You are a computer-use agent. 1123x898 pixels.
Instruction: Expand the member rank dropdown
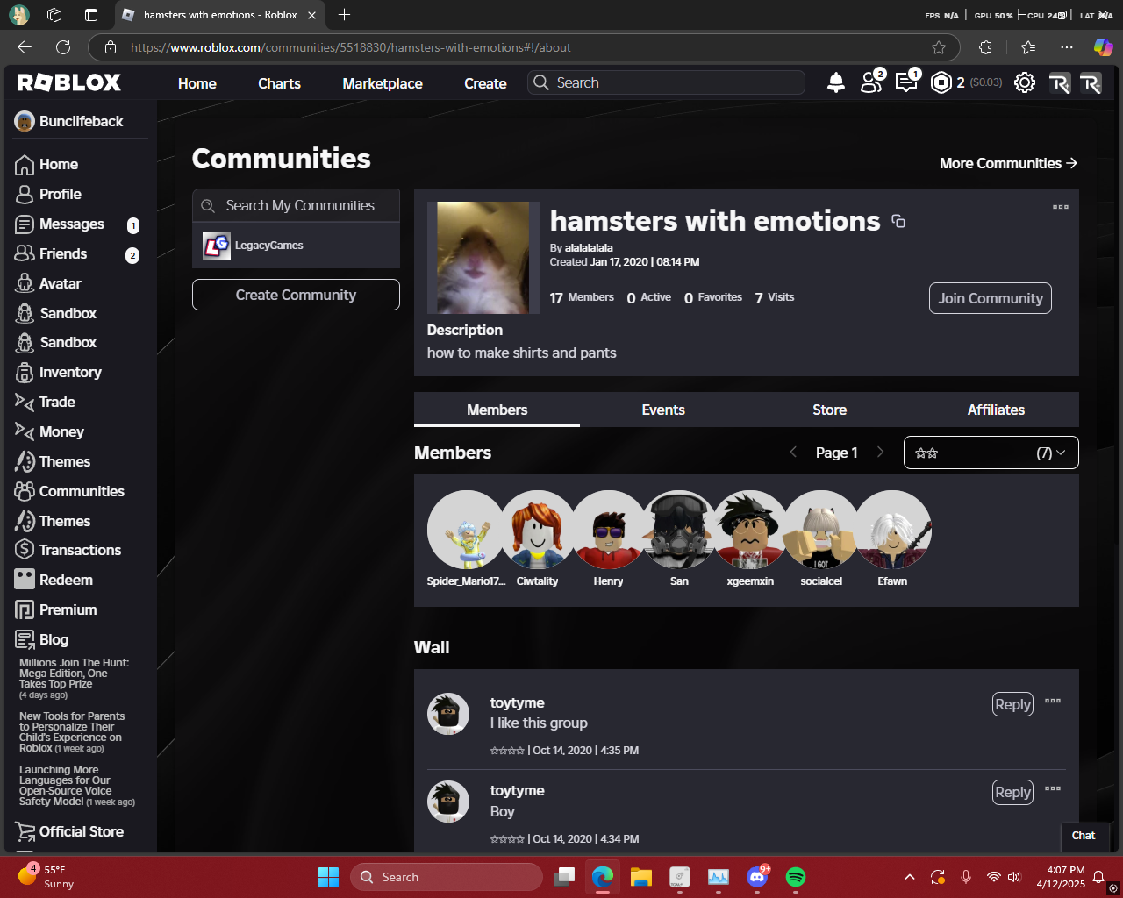pos(991,453)
